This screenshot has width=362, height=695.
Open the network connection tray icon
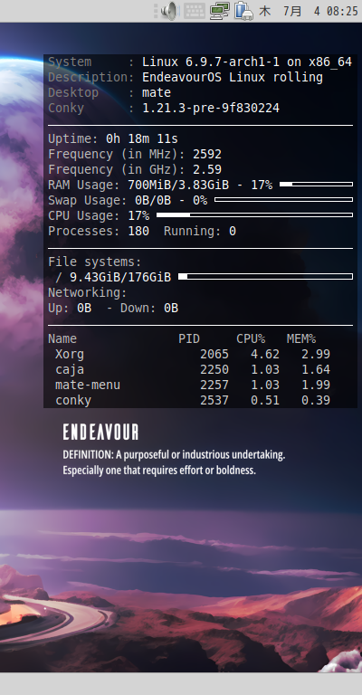click(x=220, y=11)
